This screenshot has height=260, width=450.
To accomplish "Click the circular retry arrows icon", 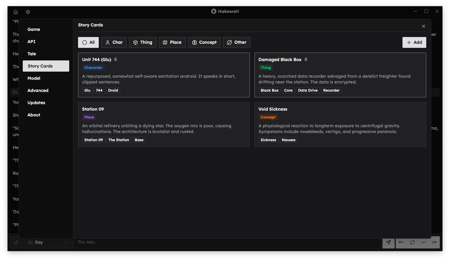I will coord(412,242).
